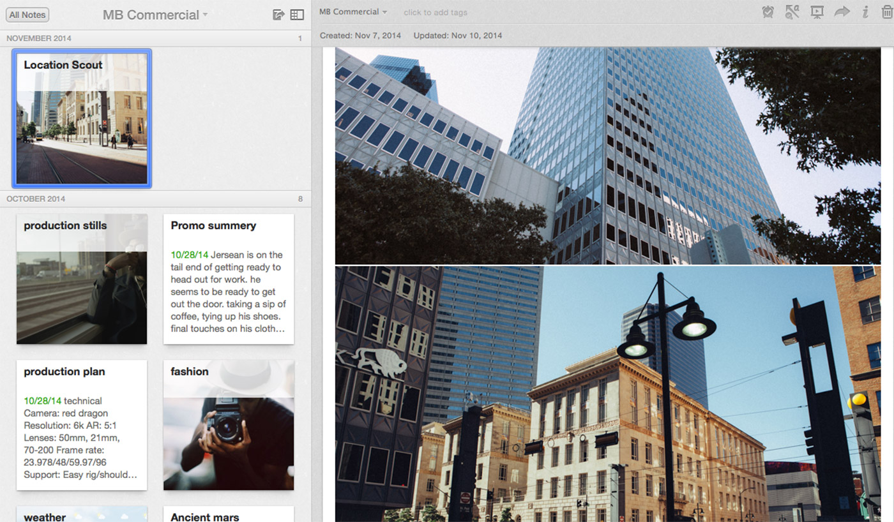
Task: Open the production stills note card
Action: click(82, 279)
